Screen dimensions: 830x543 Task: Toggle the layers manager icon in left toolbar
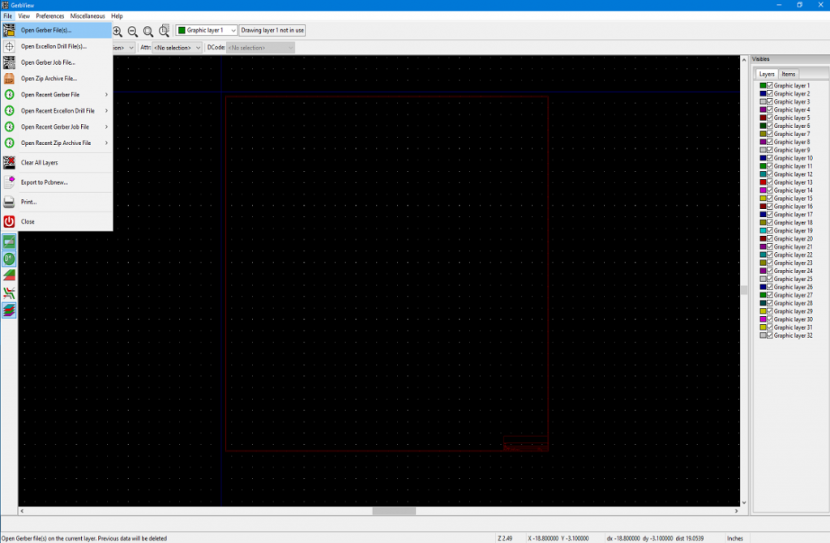click(x=10, y=309)
